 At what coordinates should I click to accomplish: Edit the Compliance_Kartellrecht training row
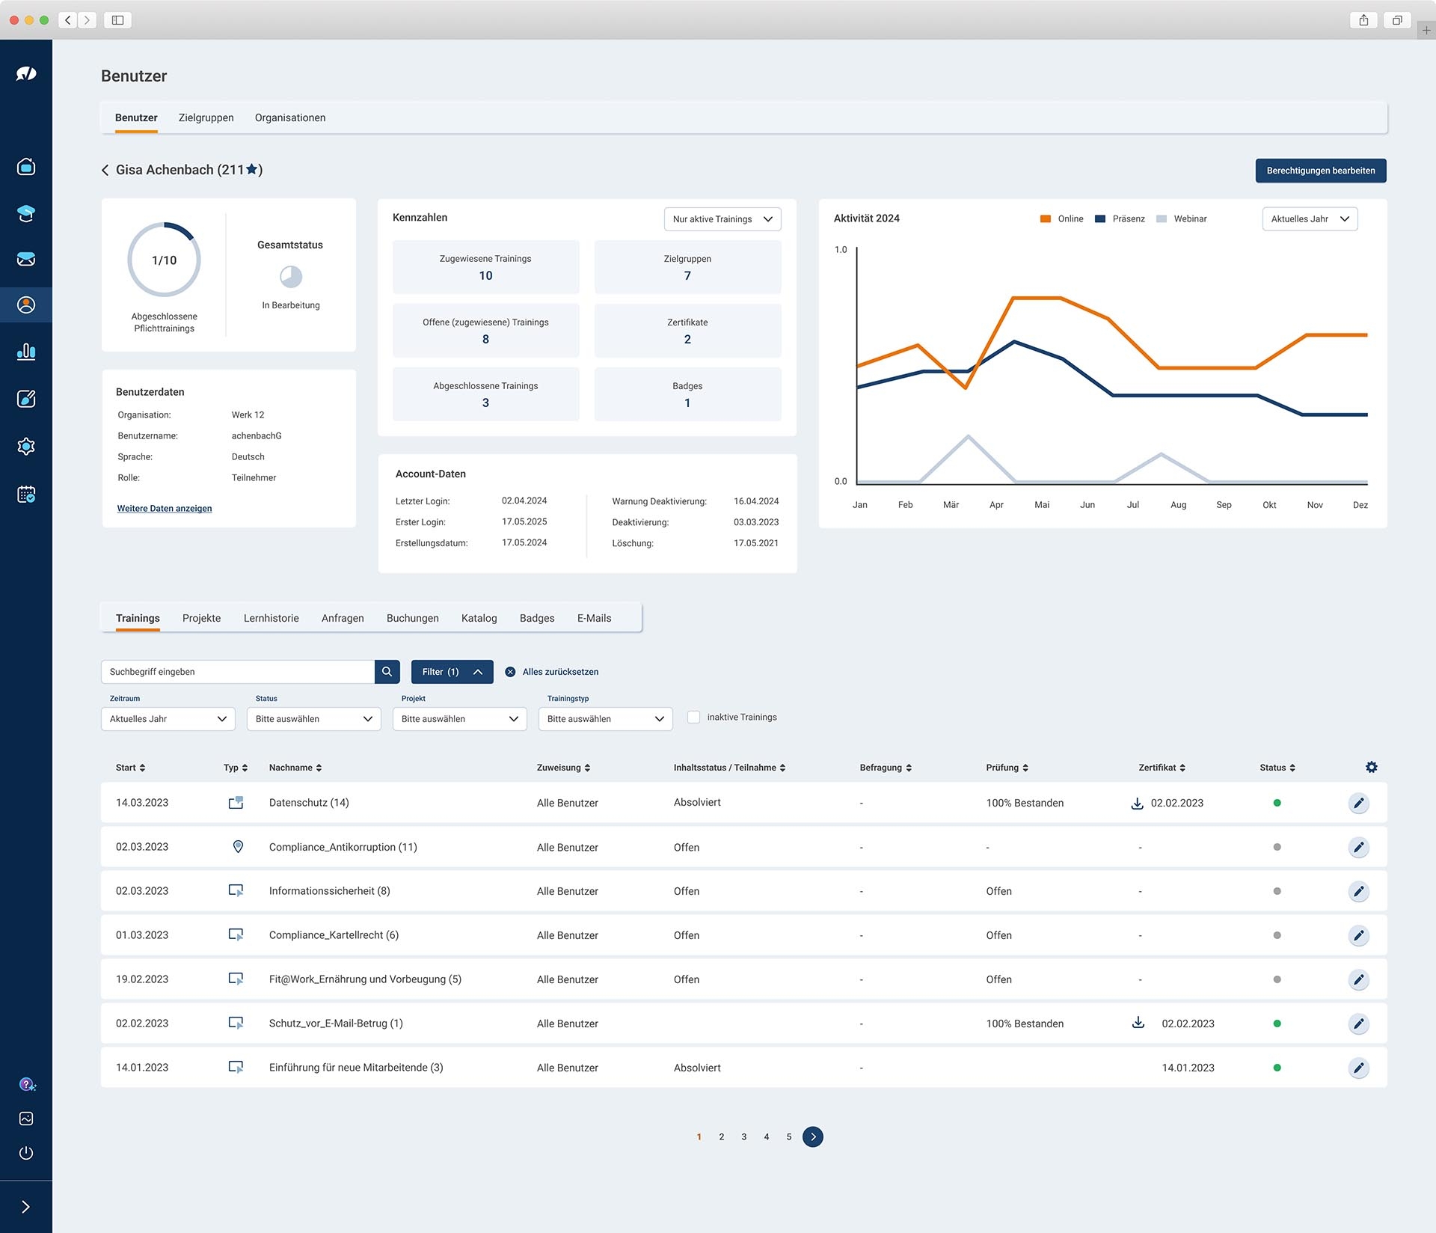[x=1358, y=935]
